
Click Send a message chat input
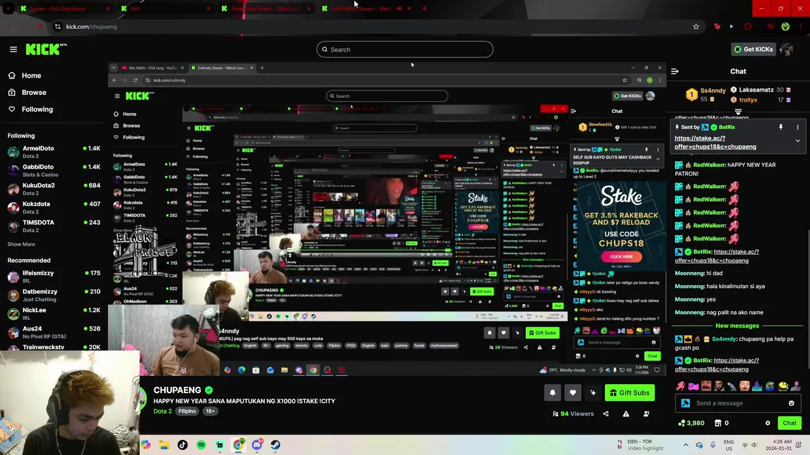pyautogui.click(x=739, y=403)
